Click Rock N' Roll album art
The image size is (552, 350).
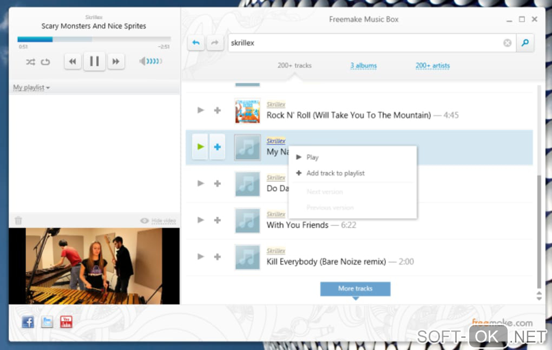[x=247, y=111]
